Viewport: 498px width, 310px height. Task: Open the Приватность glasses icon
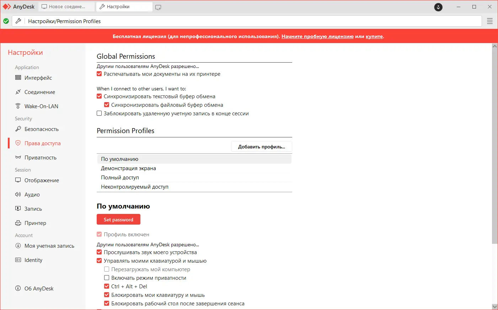[x=18, y=157]
